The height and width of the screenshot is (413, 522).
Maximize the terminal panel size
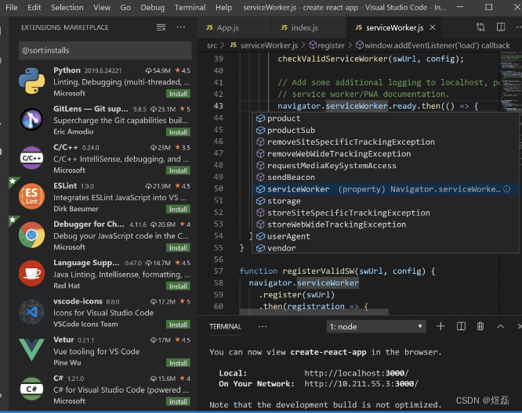tap(500, 327)
